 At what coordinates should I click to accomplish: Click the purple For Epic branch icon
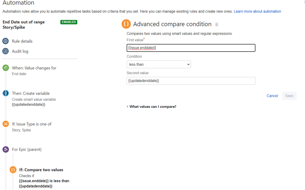click(5, 149)
